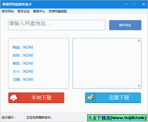Minimize the 零视界网盘解析助手 window
This screenshot has width=148, height=122.
click(x=126, y=4)
